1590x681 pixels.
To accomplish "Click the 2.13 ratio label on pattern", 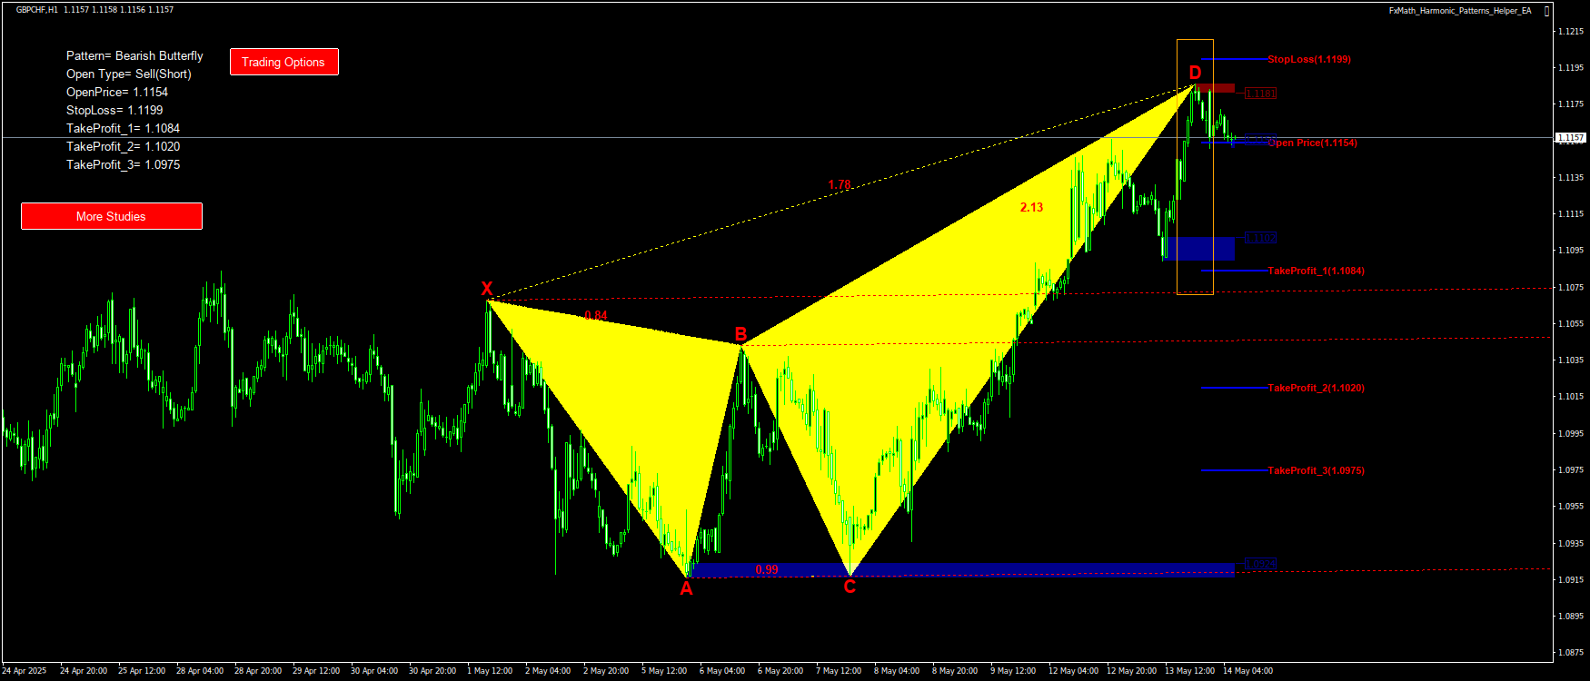I will click(x=1031, y=207).
